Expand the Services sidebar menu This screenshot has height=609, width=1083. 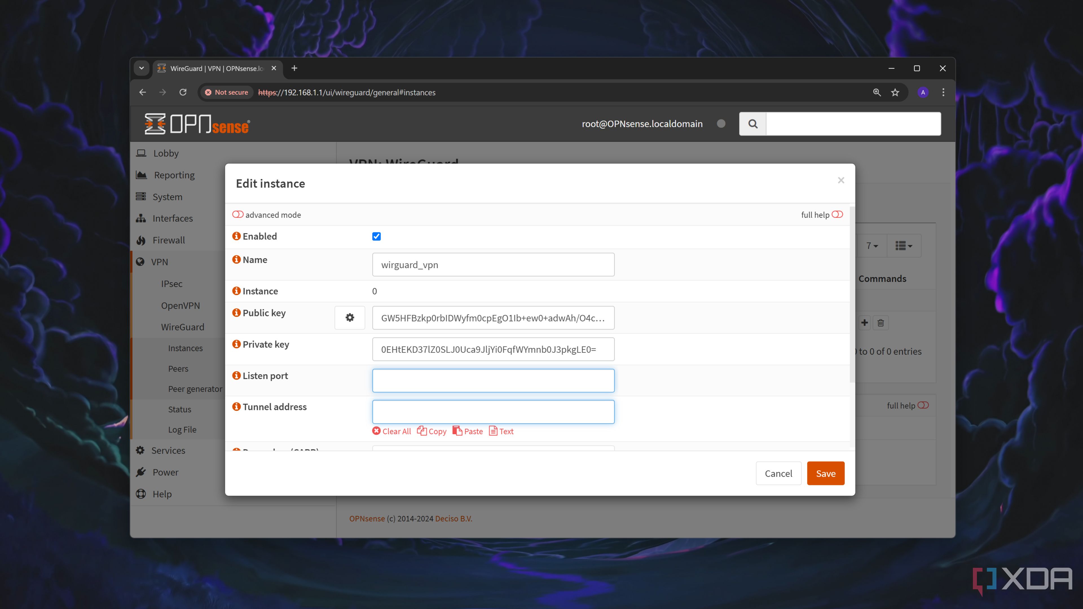[x=168, y=450]
